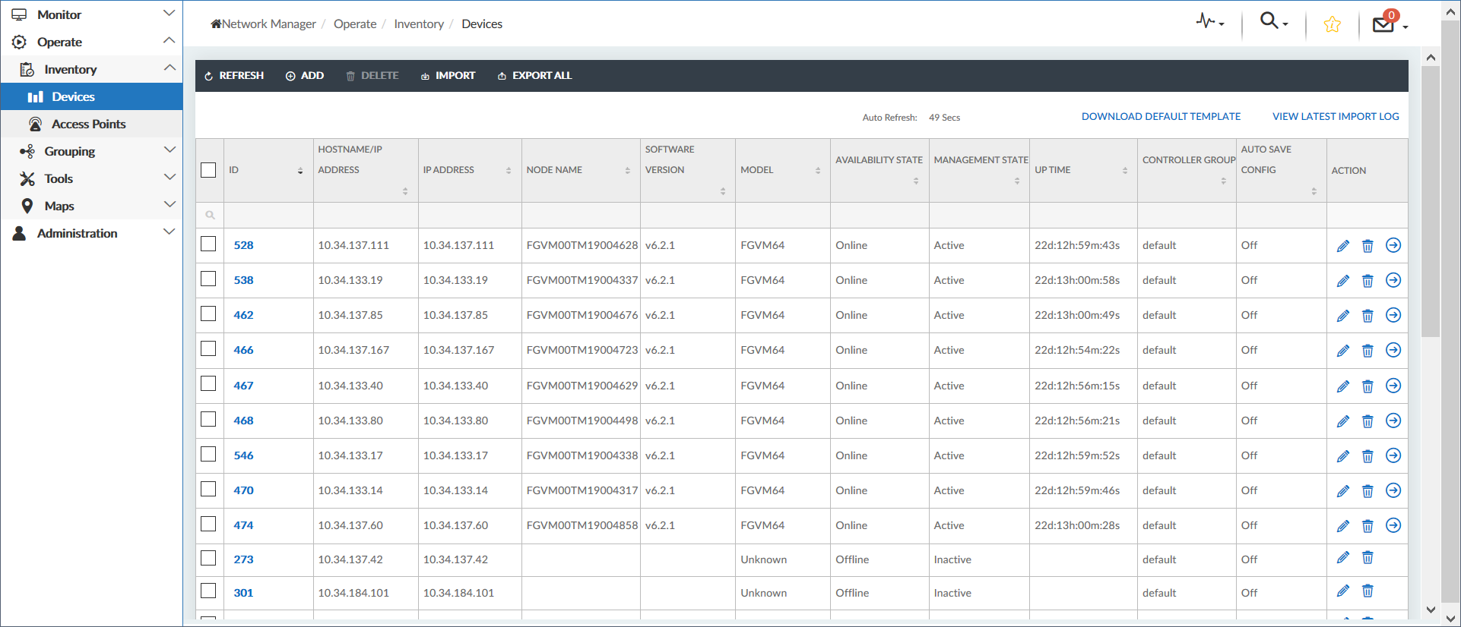Open device 538 arrow-circle action
The height and width of the screenshot is (627, 1461).
coord(1393,280)
